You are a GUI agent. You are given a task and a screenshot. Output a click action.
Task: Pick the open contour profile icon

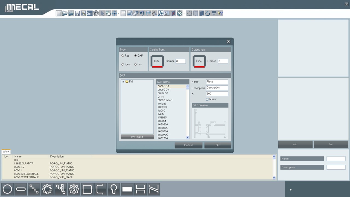coord(100,189)
